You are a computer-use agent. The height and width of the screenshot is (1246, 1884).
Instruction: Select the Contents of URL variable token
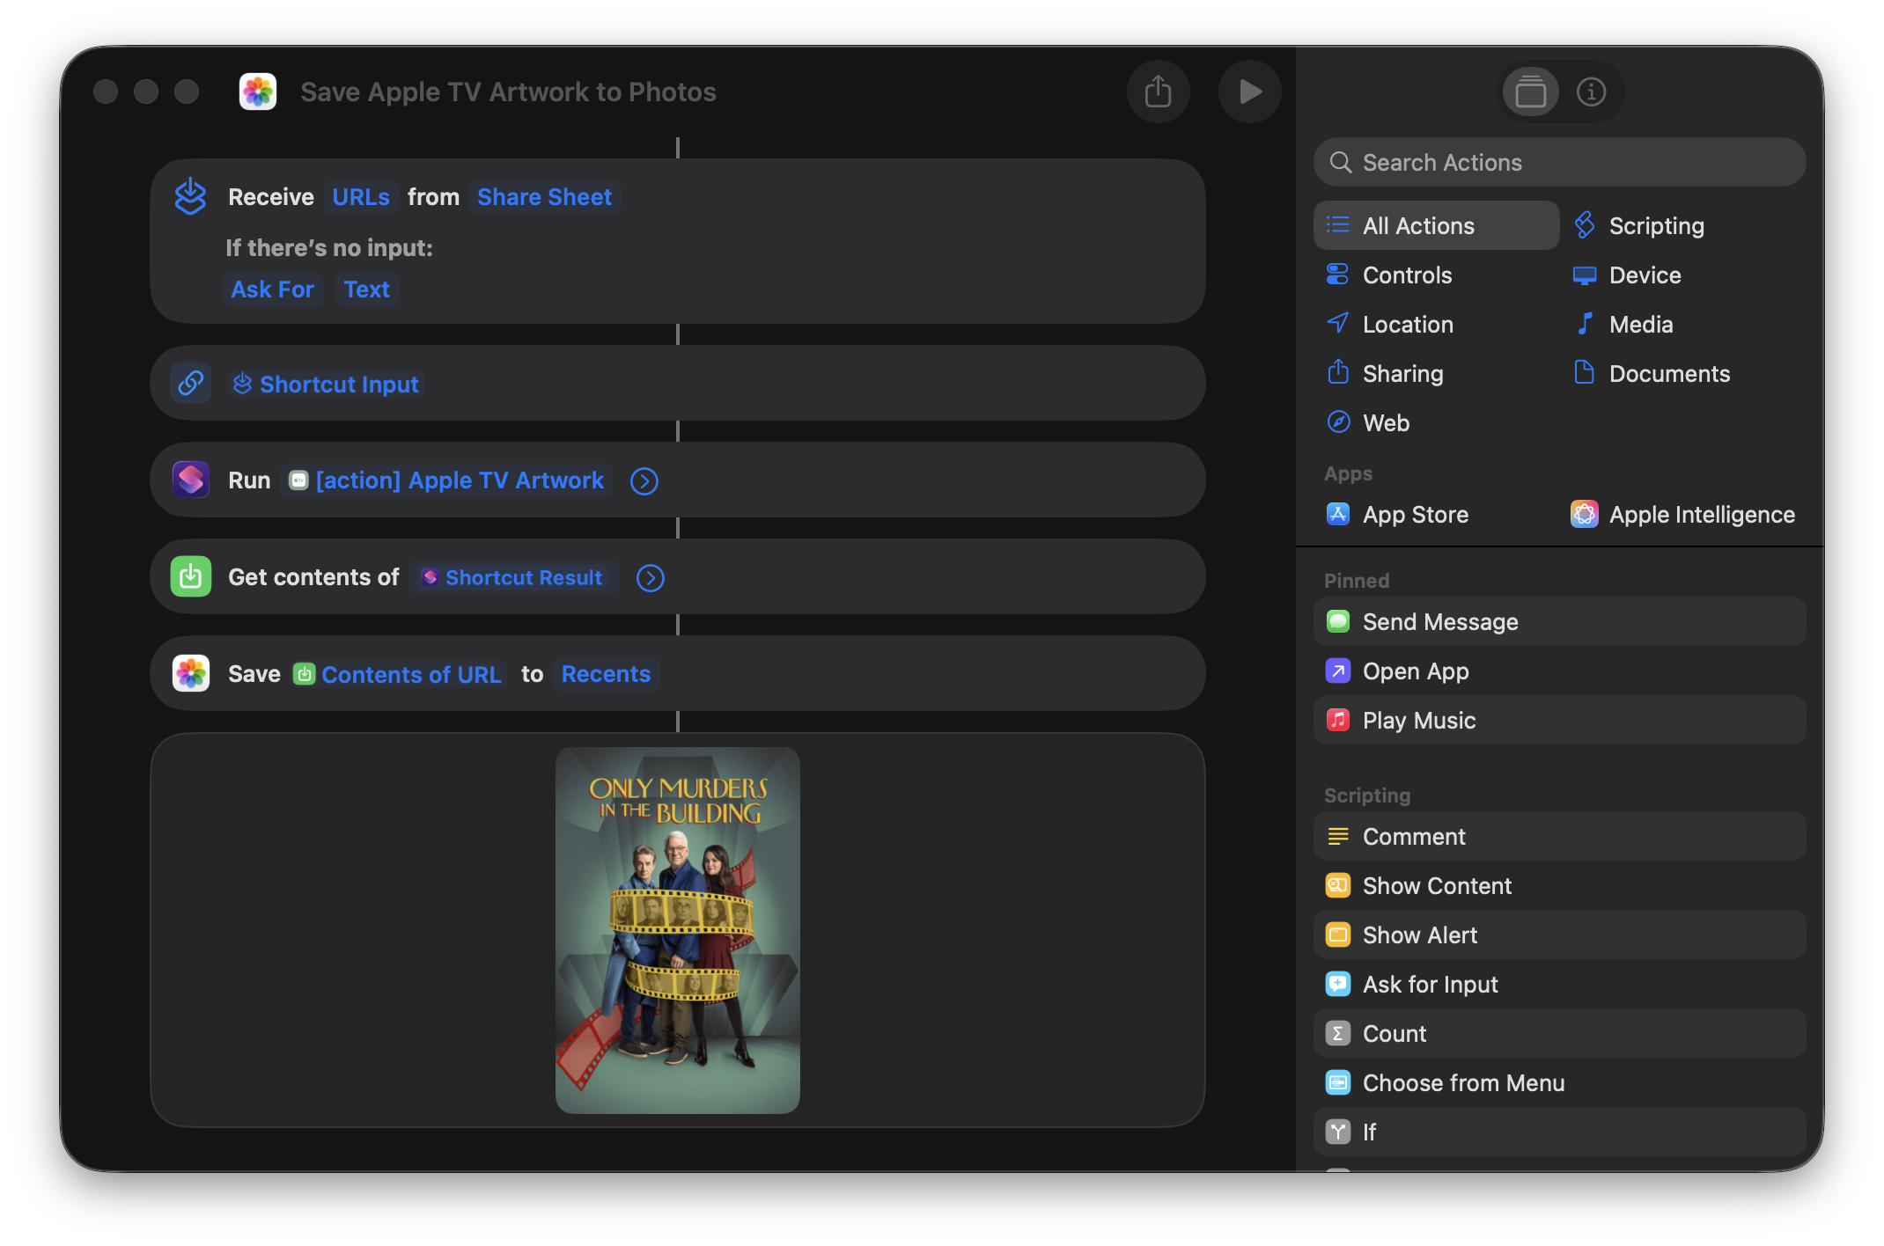[x=398, y=674]
